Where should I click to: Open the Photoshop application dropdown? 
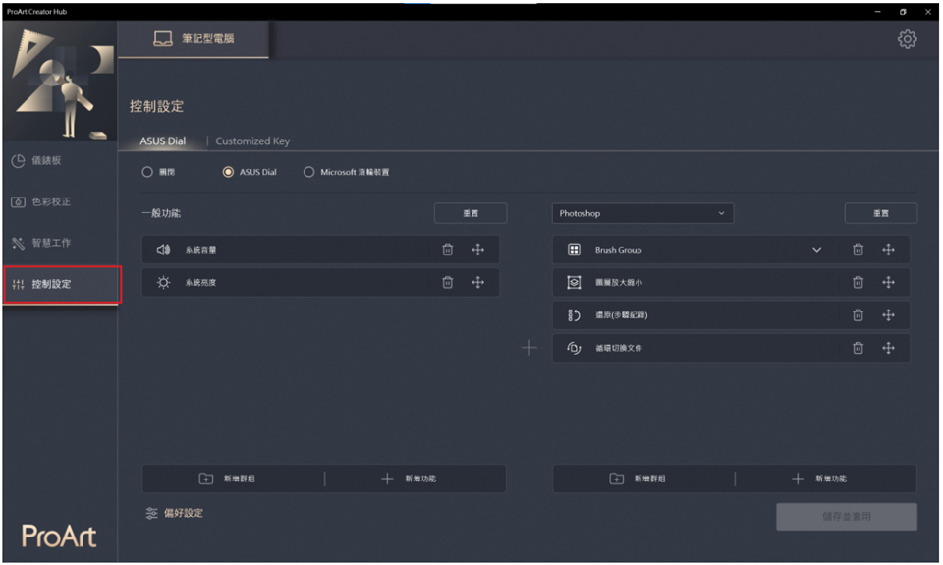pyautogui.click(x=642, y=213)
